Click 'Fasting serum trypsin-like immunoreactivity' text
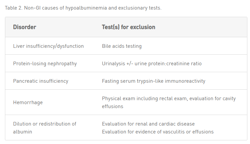 click(154, 81)
